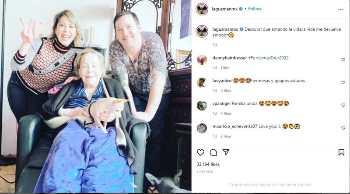Open cpaangel's username link
This screenshot has width=350, height=194.
pyautogui.click(x=221, y=103)
